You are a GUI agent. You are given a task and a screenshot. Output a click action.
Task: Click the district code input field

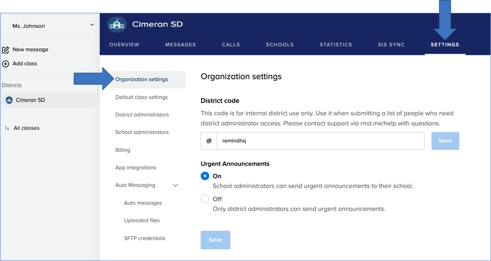320,141
